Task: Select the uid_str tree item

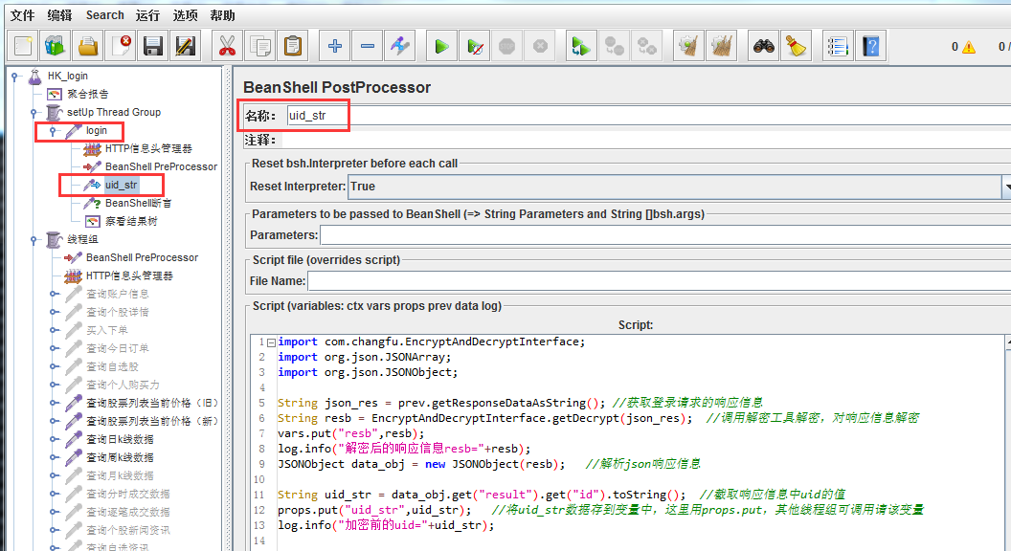Action: 122,185
